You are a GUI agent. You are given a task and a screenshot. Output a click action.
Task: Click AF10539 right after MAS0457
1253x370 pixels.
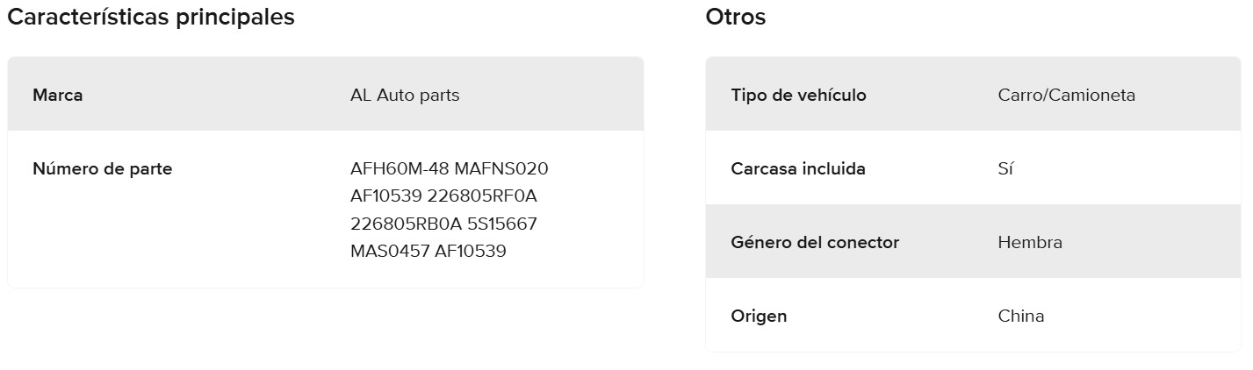(x=471, y=252)
